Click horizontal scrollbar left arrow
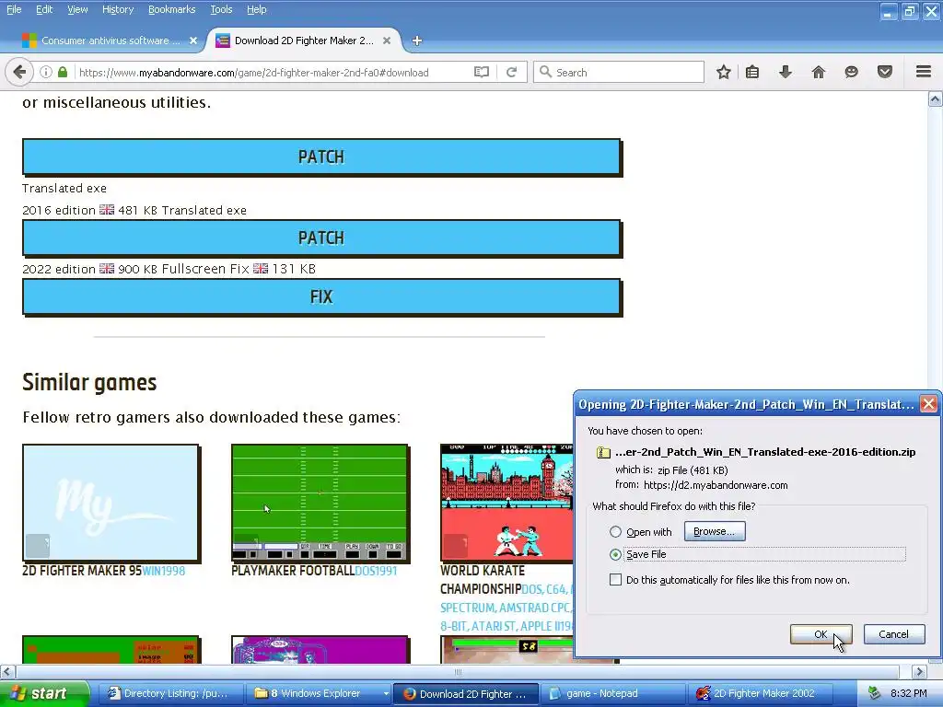This screenshot has width=943, height=707. coord(7,671)
